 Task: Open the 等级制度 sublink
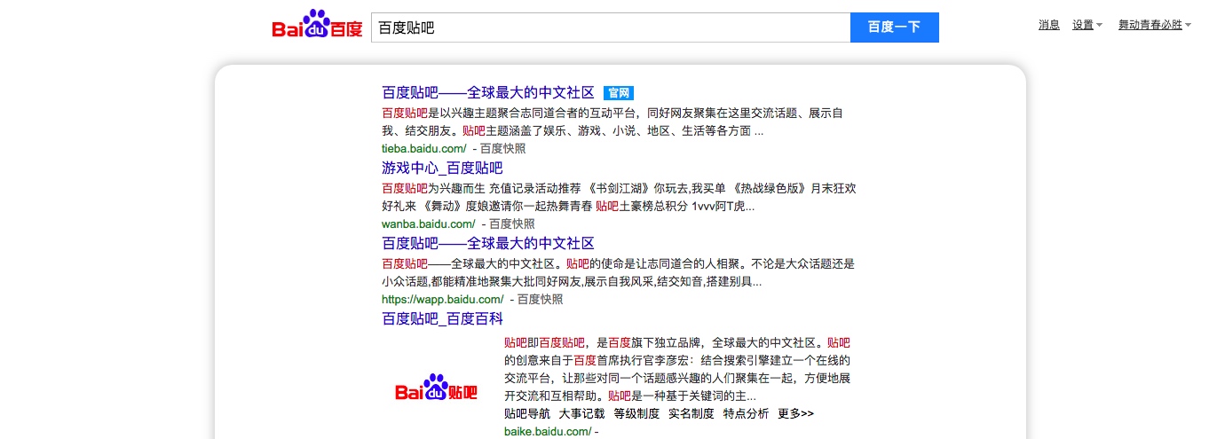coord(636,413)
